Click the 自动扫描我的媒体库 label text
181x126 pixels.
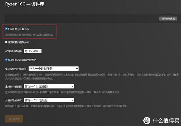[19, 29]
